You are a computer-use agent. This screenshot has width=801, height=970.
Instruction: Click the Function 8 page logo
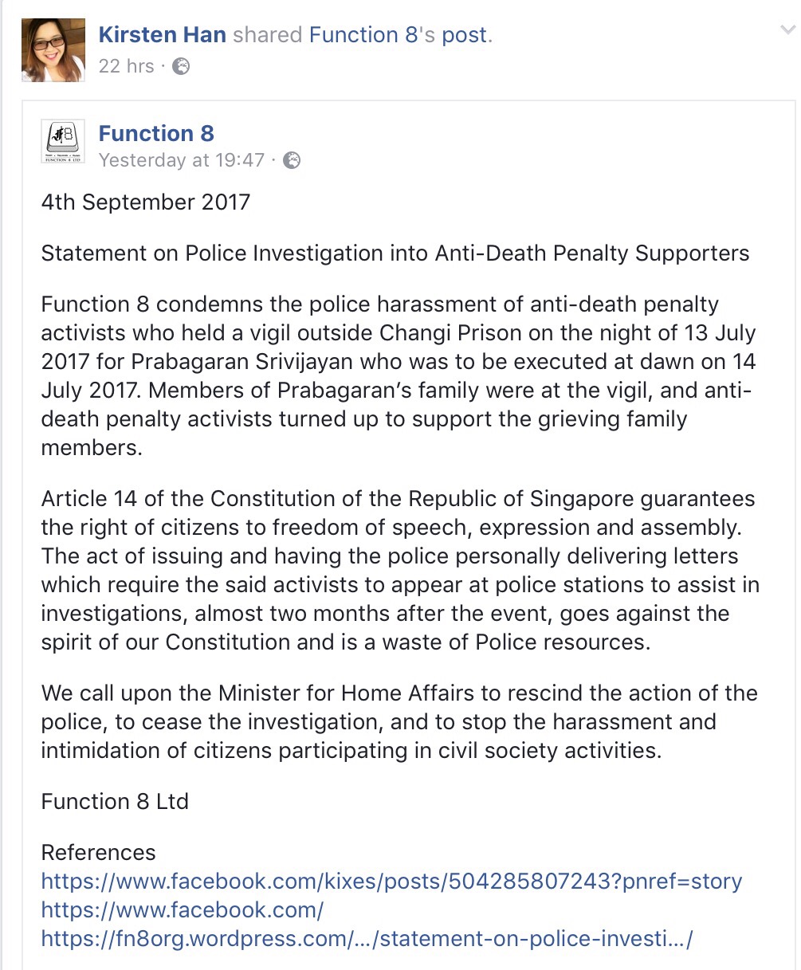click(x=63, y=141)
